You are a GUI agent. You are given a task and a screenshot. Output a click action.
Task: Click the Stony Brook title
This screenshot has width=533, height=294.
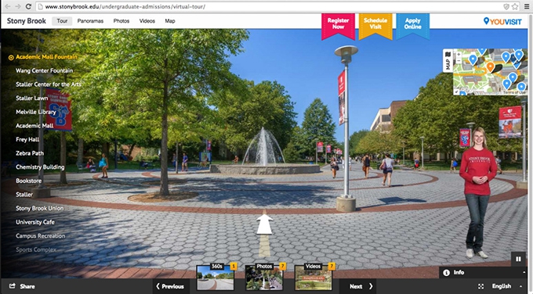click(x=27, y=21)
